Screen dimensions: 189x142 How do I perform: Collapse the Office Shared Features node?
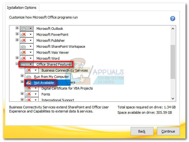point(17,63)
